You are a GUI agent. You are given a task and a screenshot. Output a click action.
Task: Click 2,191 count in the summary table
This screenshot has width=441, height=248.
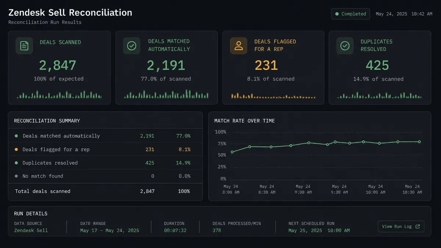[x=147, y=136]
